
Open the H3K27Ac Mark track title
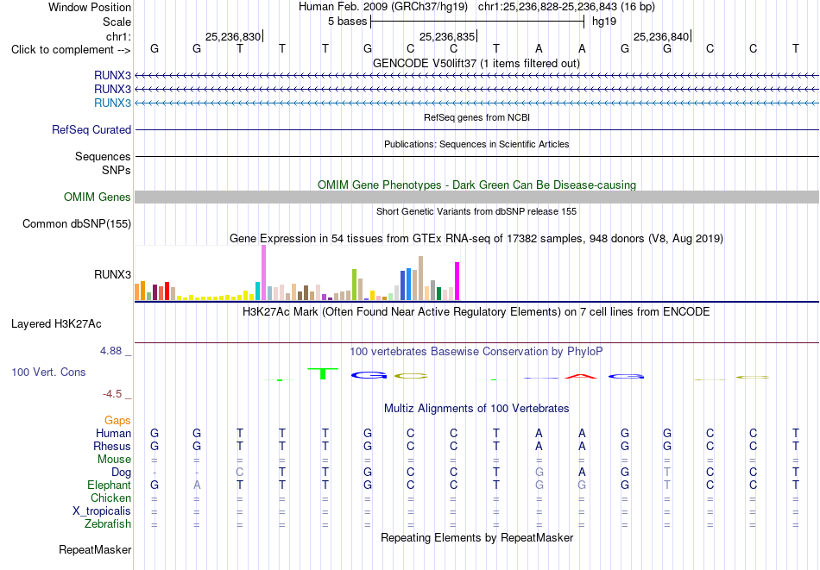pos(476,312)
